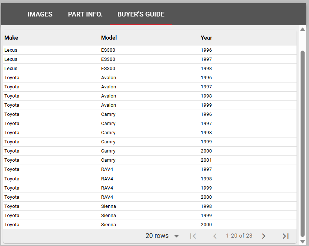Go to the previous page of results
This screenshot has width=309, height=246.
(x=215, y=236)
